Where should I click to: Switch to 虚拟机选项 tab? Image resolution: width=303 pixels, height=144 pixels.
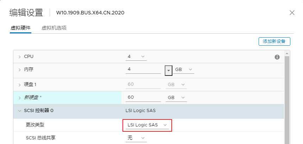click(x=54, y=28)
